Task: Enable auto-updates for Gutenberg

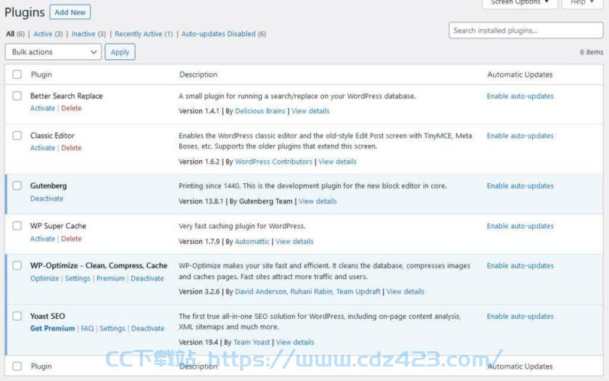Action: (x=520, y=185)
